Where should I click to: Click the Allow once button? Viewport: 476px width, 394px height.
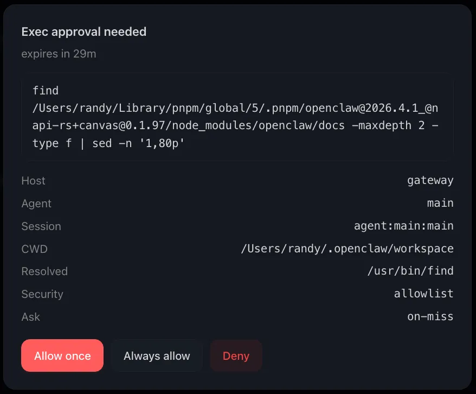[62, 356]
